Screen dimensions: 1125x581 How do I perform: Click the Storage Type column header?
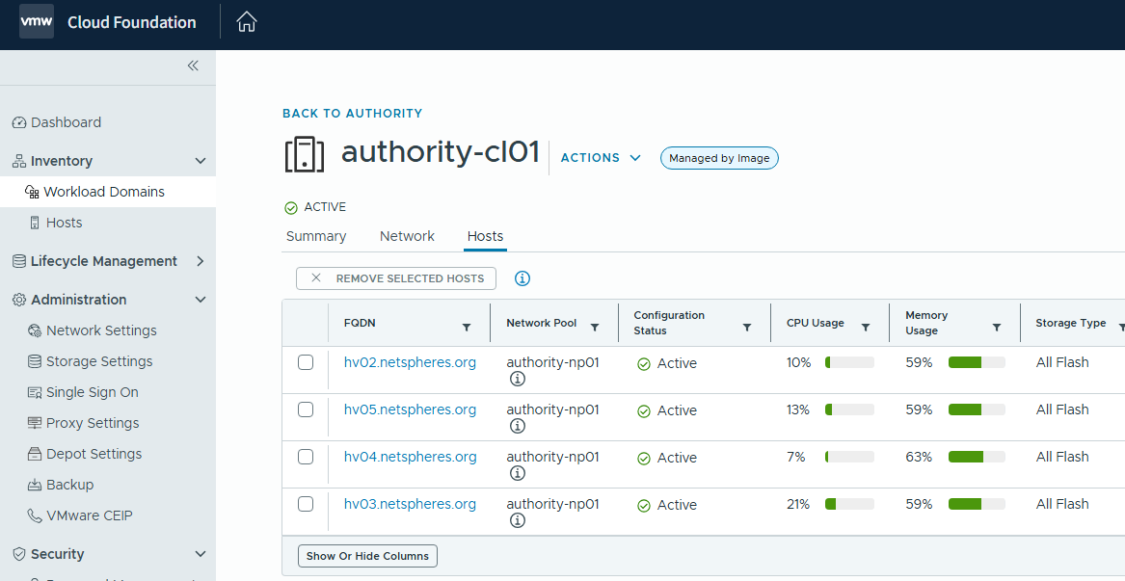(1070, 323)
